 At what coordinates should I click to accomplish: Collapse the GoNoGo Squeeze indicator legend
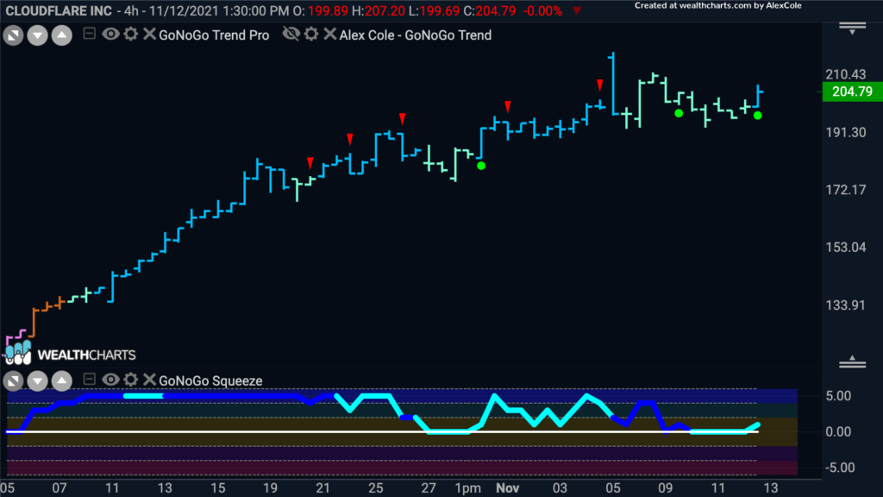click(x=89, y=380)
